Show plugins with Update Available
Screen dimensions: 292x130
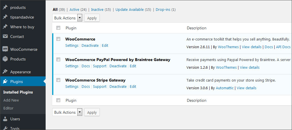tap(129, 9)
